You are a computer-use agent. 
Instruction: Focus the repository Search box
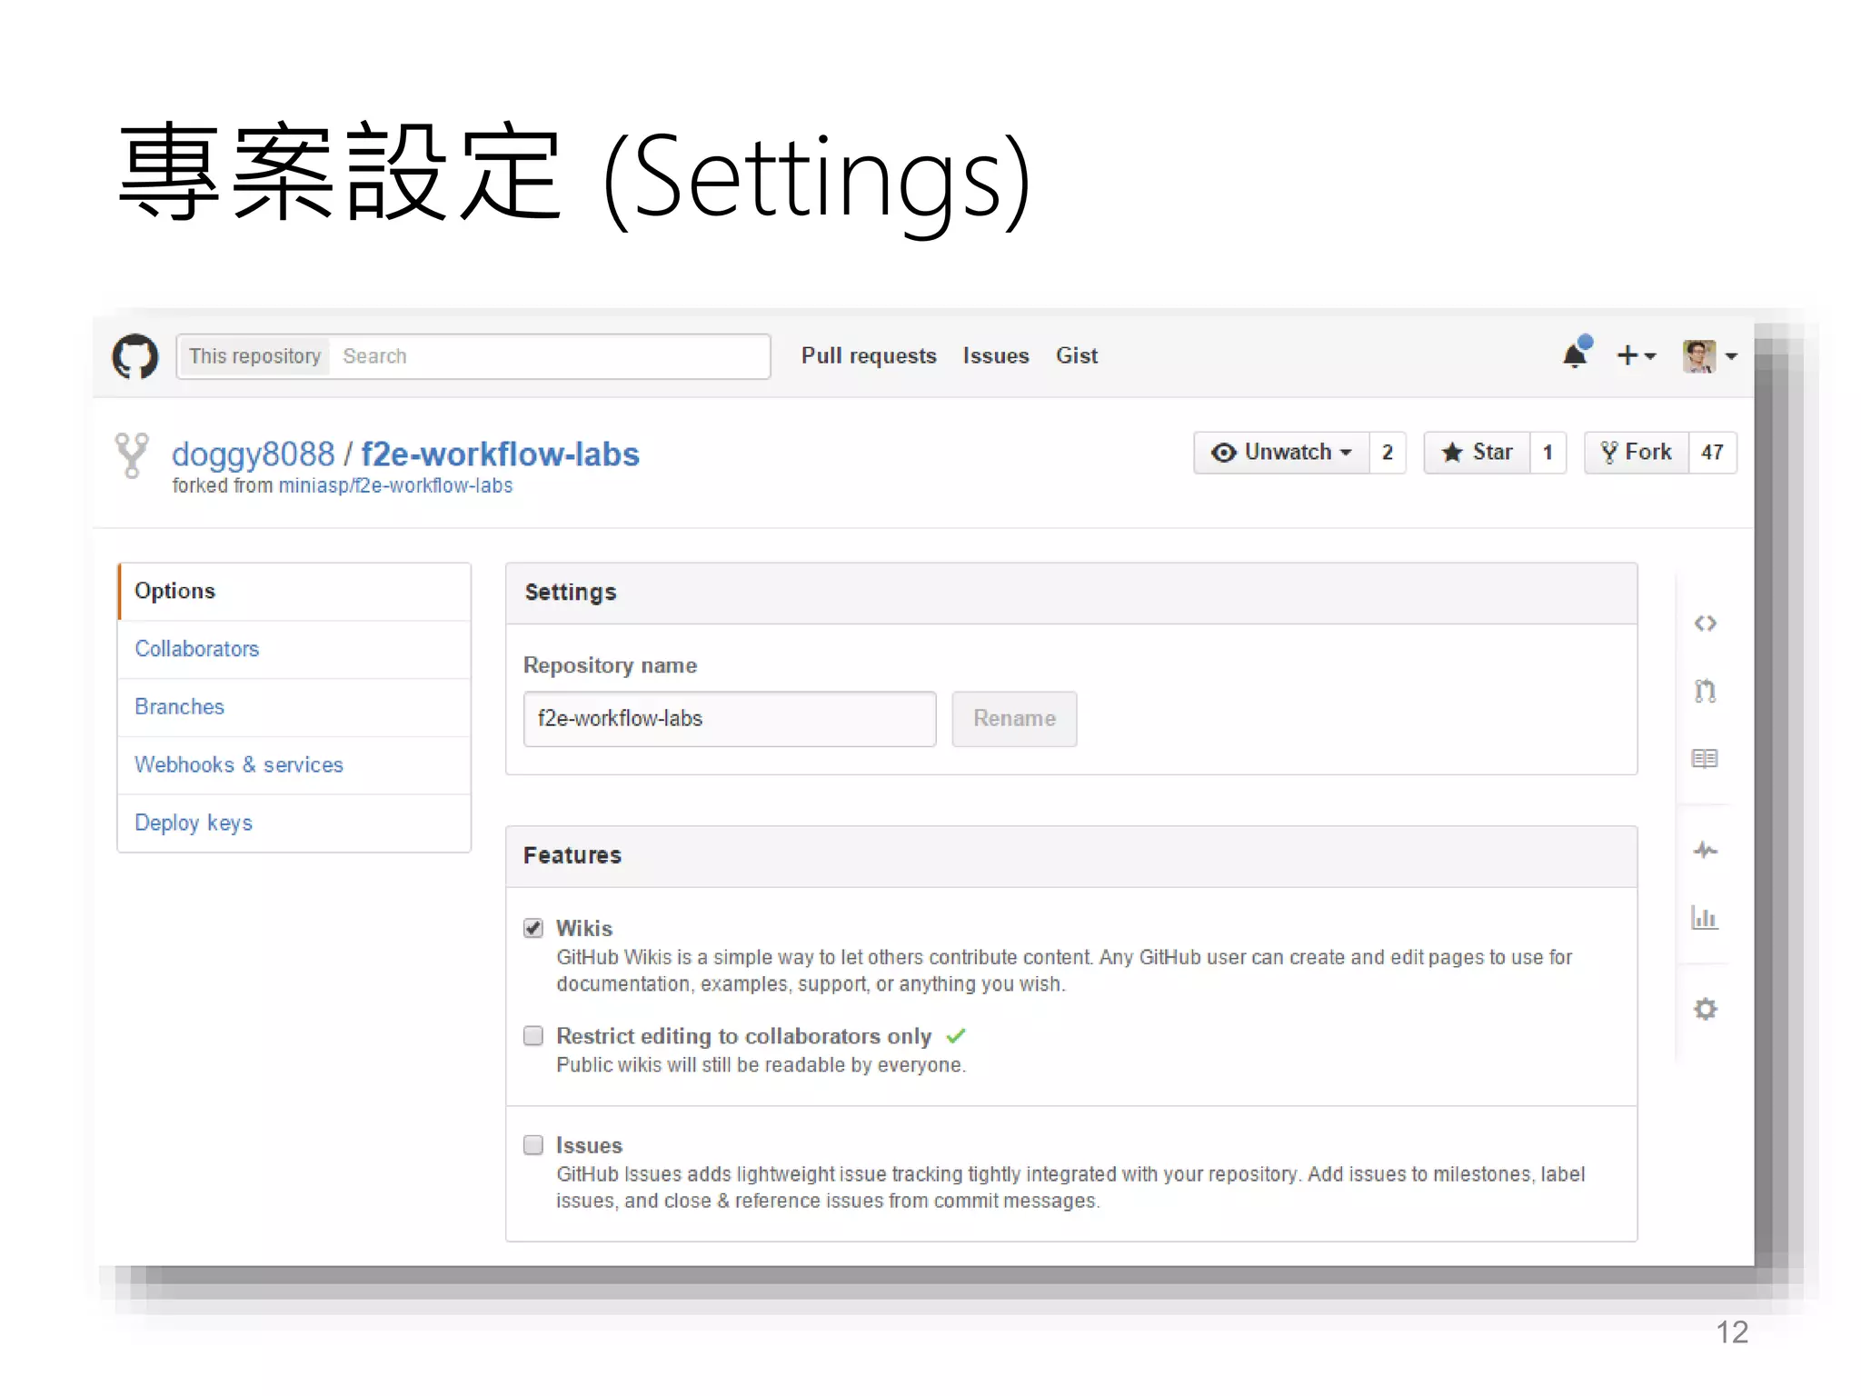[x=551, y=356]
